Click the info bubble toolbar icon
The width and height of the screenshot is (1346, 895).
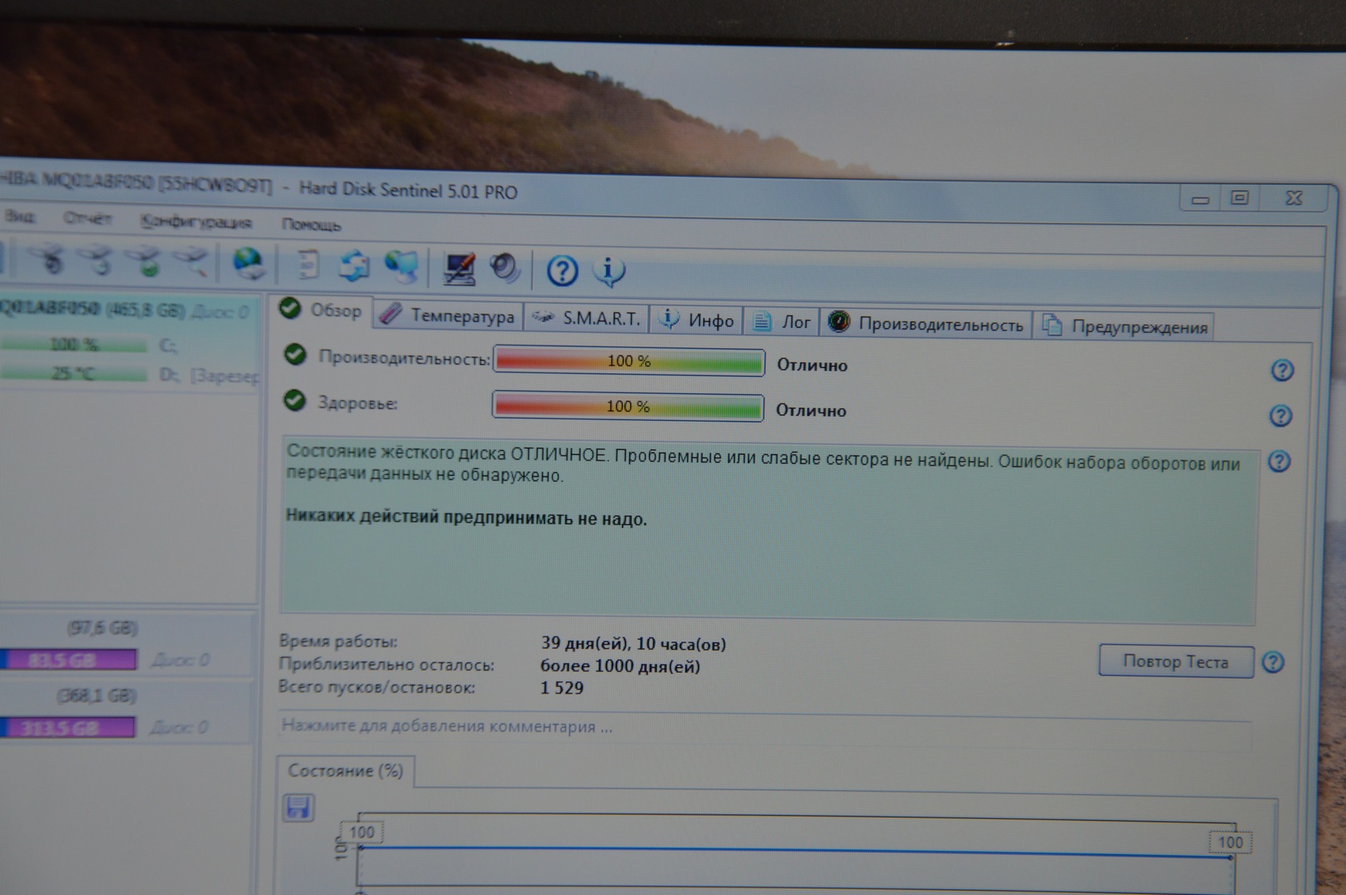point(609,271)
